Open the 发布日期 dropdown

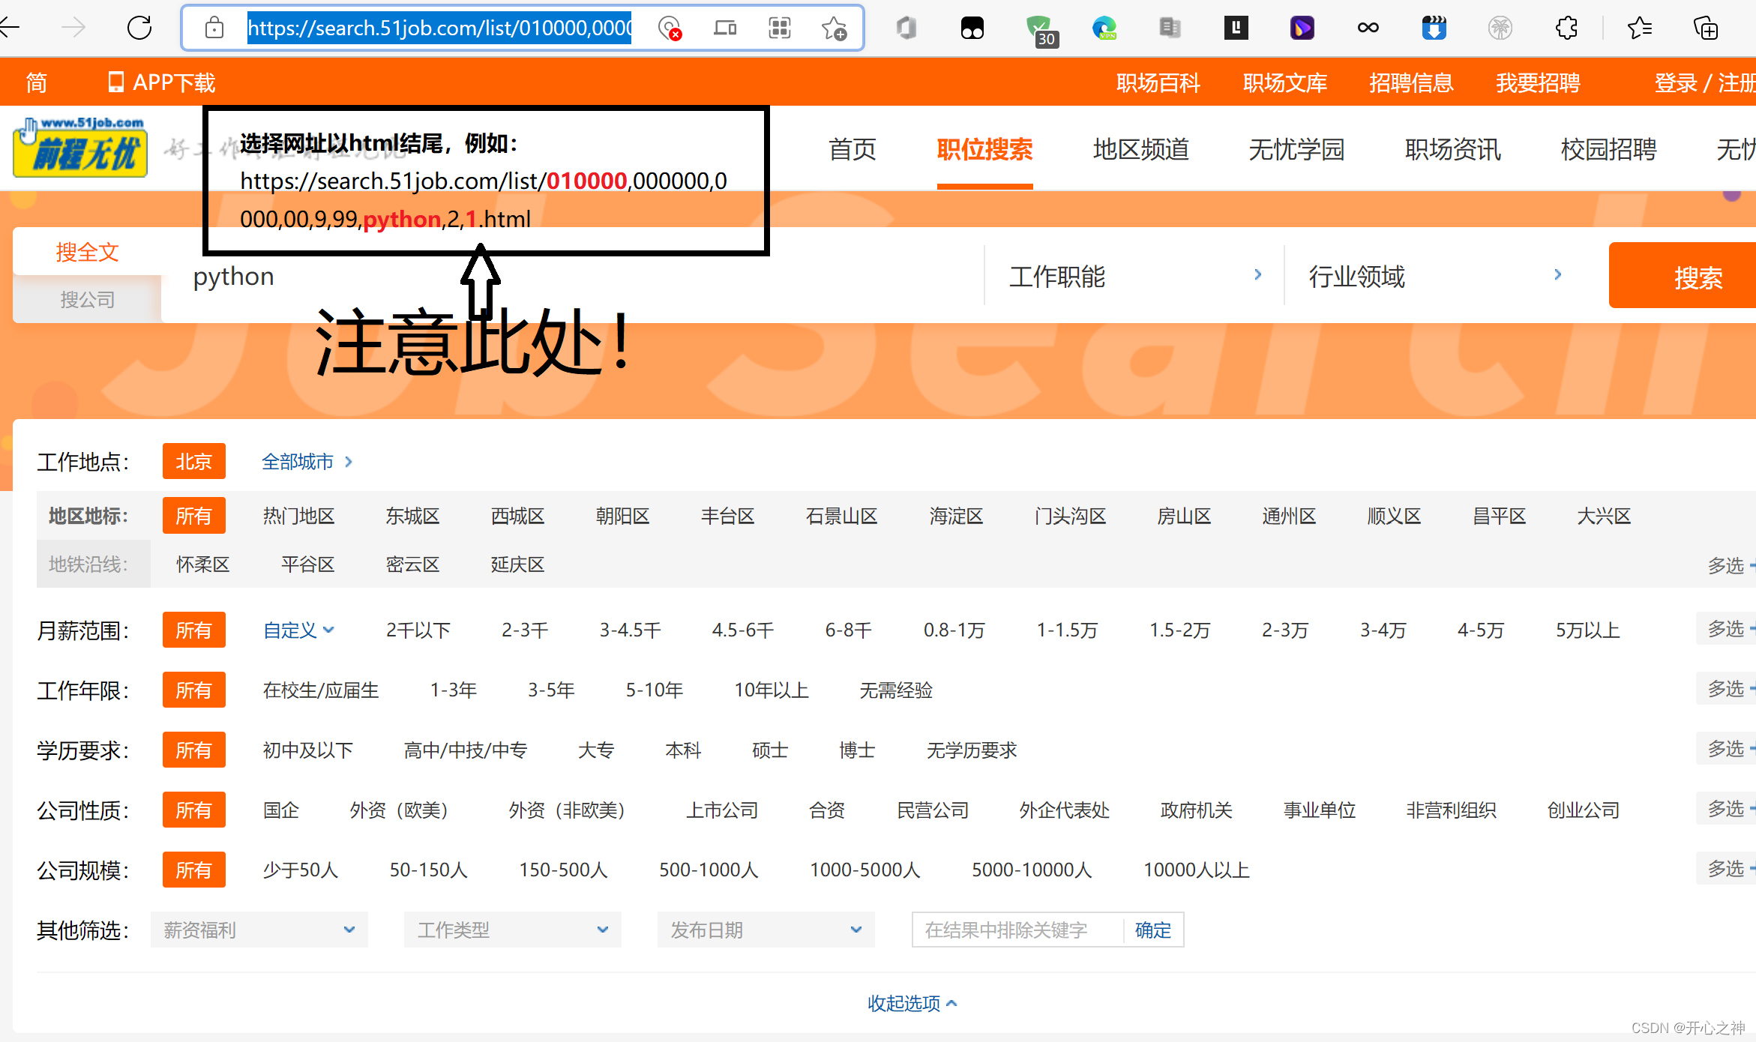coord(766,930)
